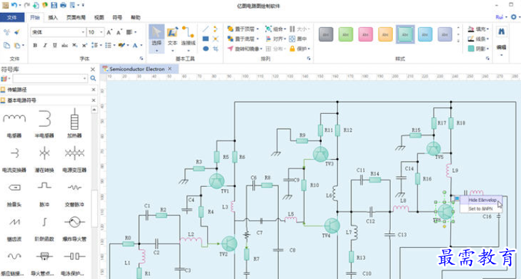Click the Save disk icon in title bar
Image resolution: width=521 pixels, height=279 pixels.
point(54,5)
